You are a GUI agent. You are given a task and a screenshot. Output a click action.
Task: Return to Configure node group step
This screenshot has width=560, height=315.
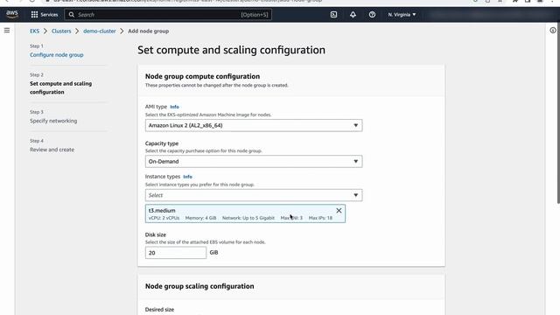56,54
